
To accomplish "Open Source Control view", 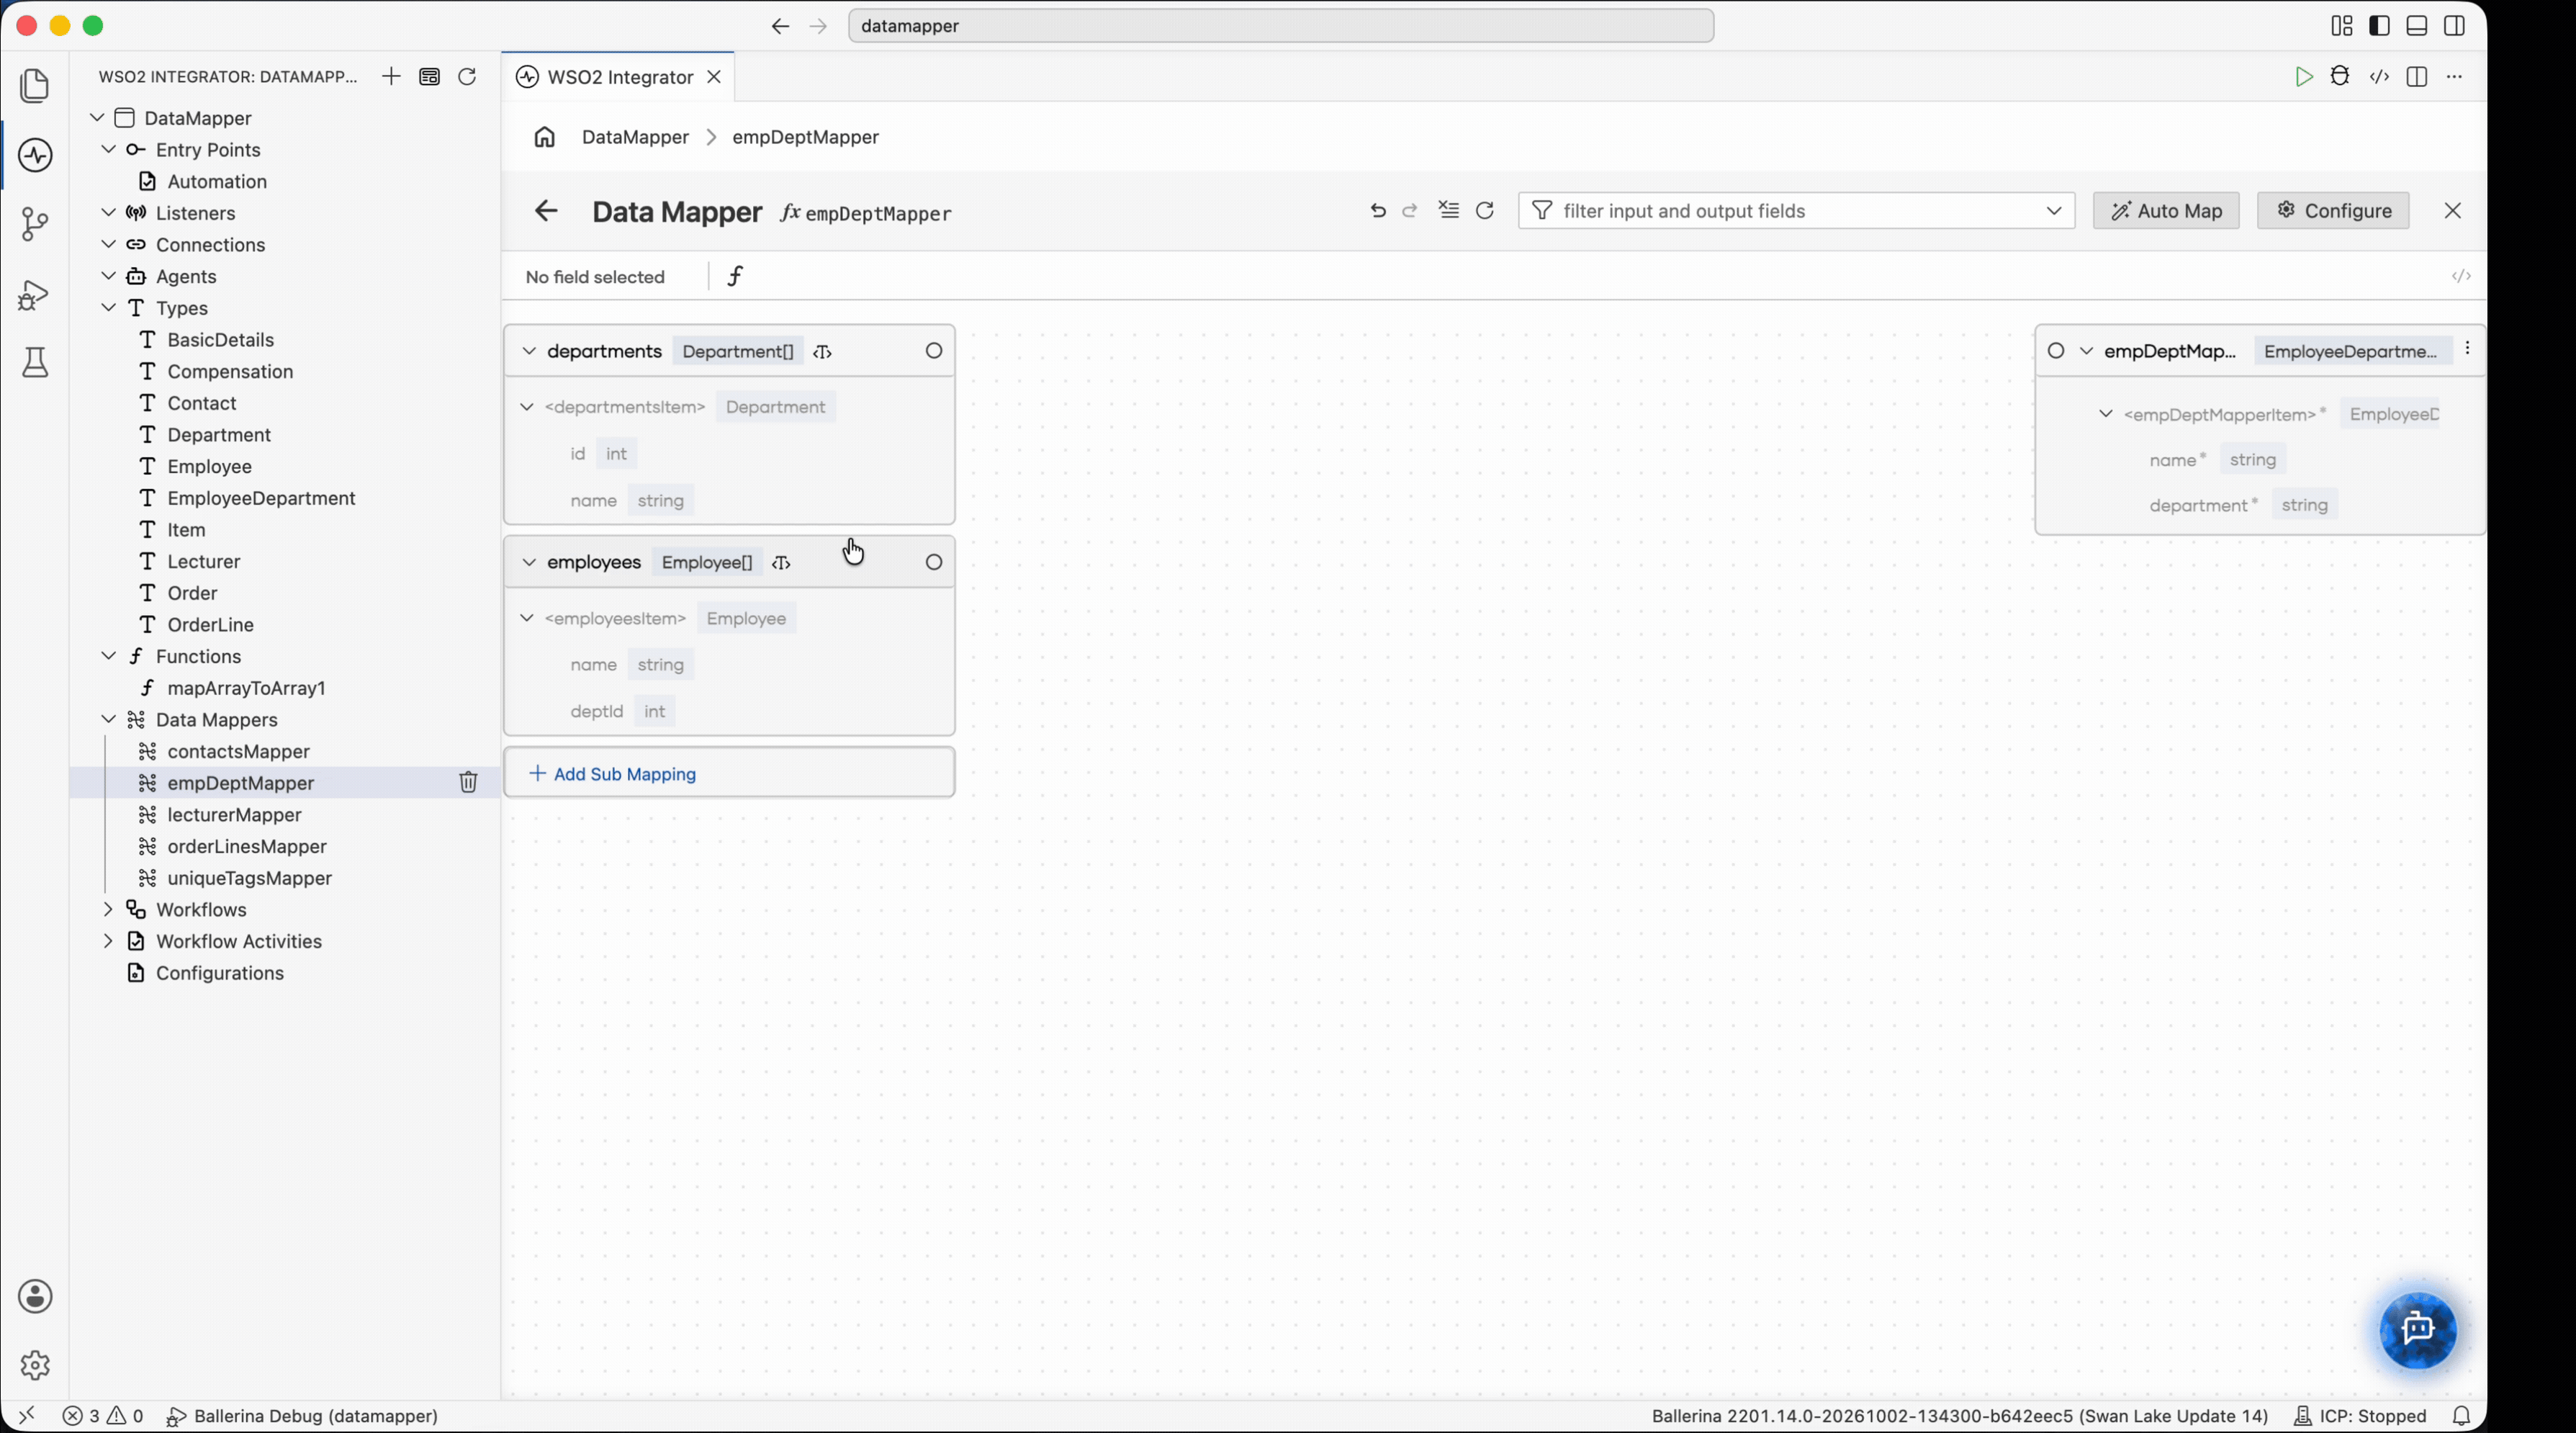I will tap(35, 224).
